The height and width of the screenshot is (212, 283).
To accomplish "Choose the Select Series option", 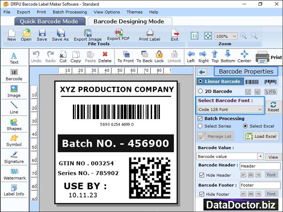I will 200,126.
